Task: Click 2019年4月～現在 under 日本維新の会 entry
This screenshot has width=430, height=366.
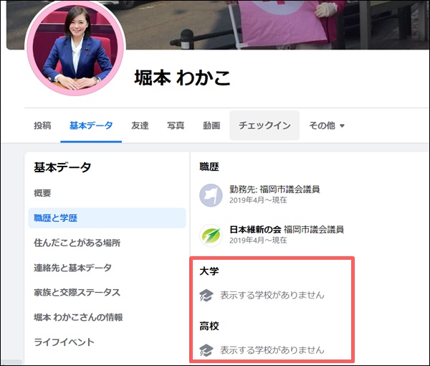Action: (258, 240)
